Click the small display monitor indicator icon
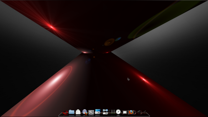Screen dimensions: 208x117 pyautogui.click(x=107, y=113)
